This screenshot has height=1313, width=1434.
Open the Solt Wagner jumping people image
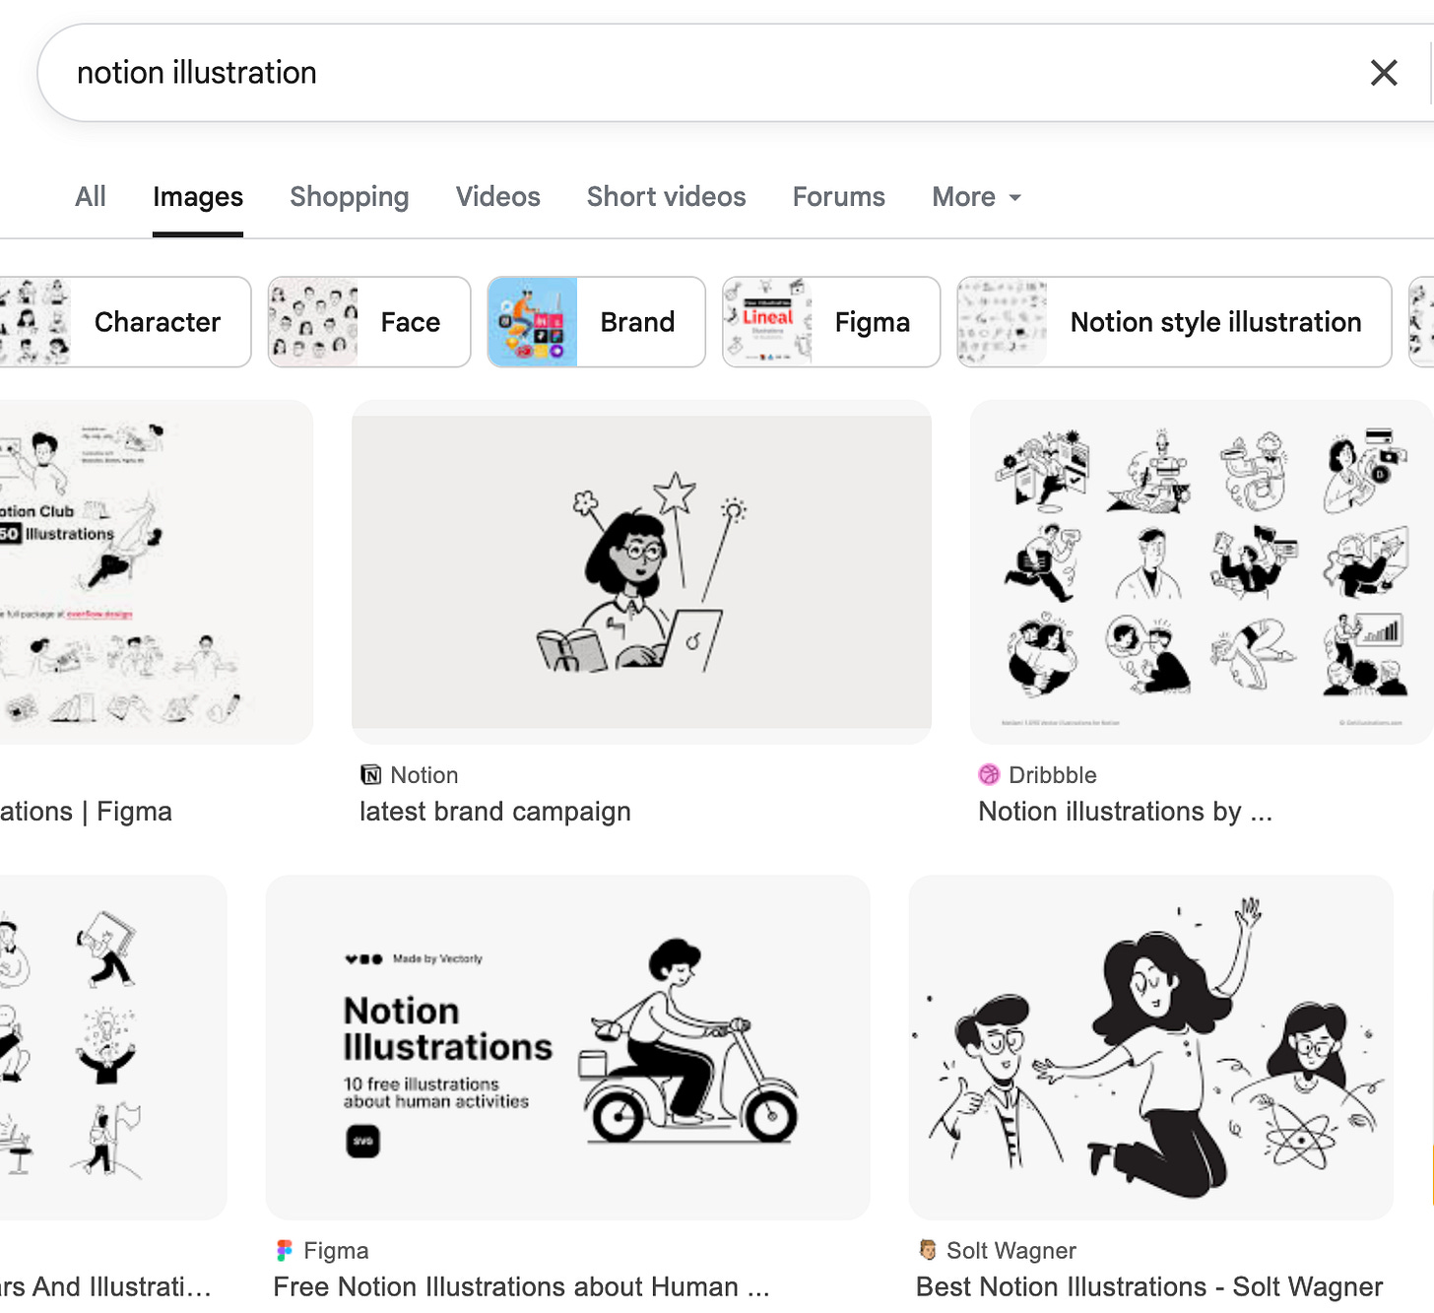click(x=1150, y=1047)
